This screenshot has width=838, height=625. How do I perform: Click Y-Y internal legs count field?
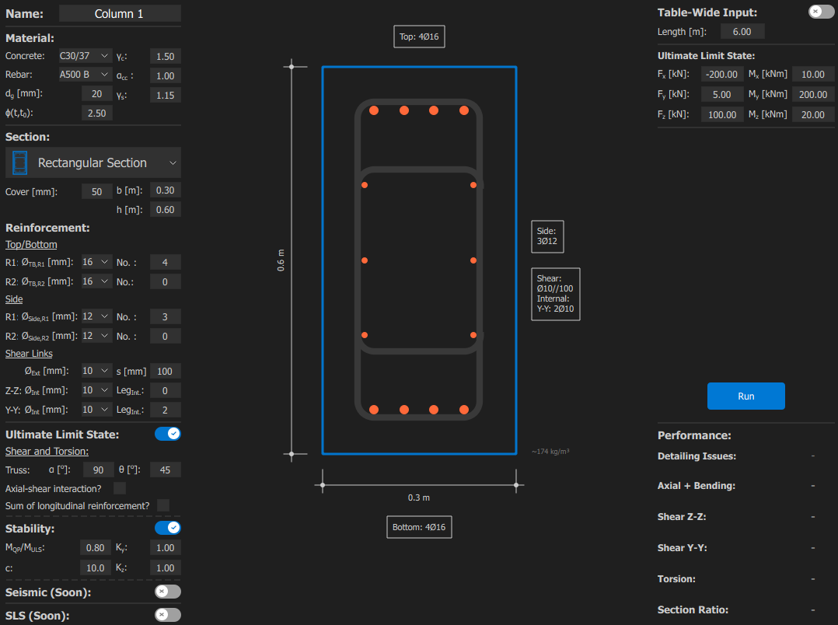coord(165,410)
